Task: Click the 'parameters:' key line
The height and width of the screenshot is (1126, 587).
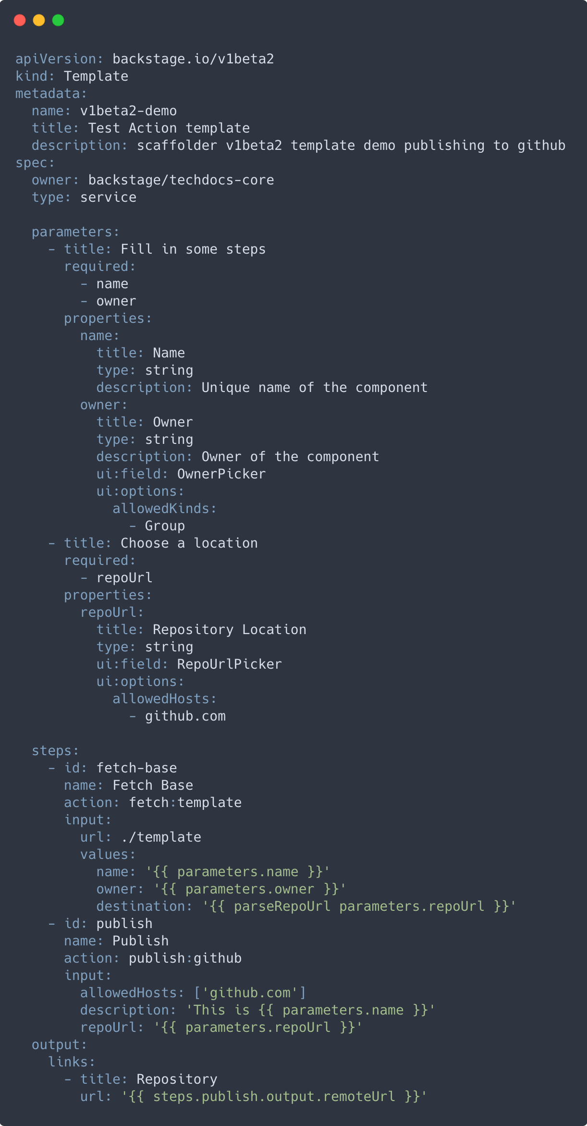Action: [x=75, y=232]
